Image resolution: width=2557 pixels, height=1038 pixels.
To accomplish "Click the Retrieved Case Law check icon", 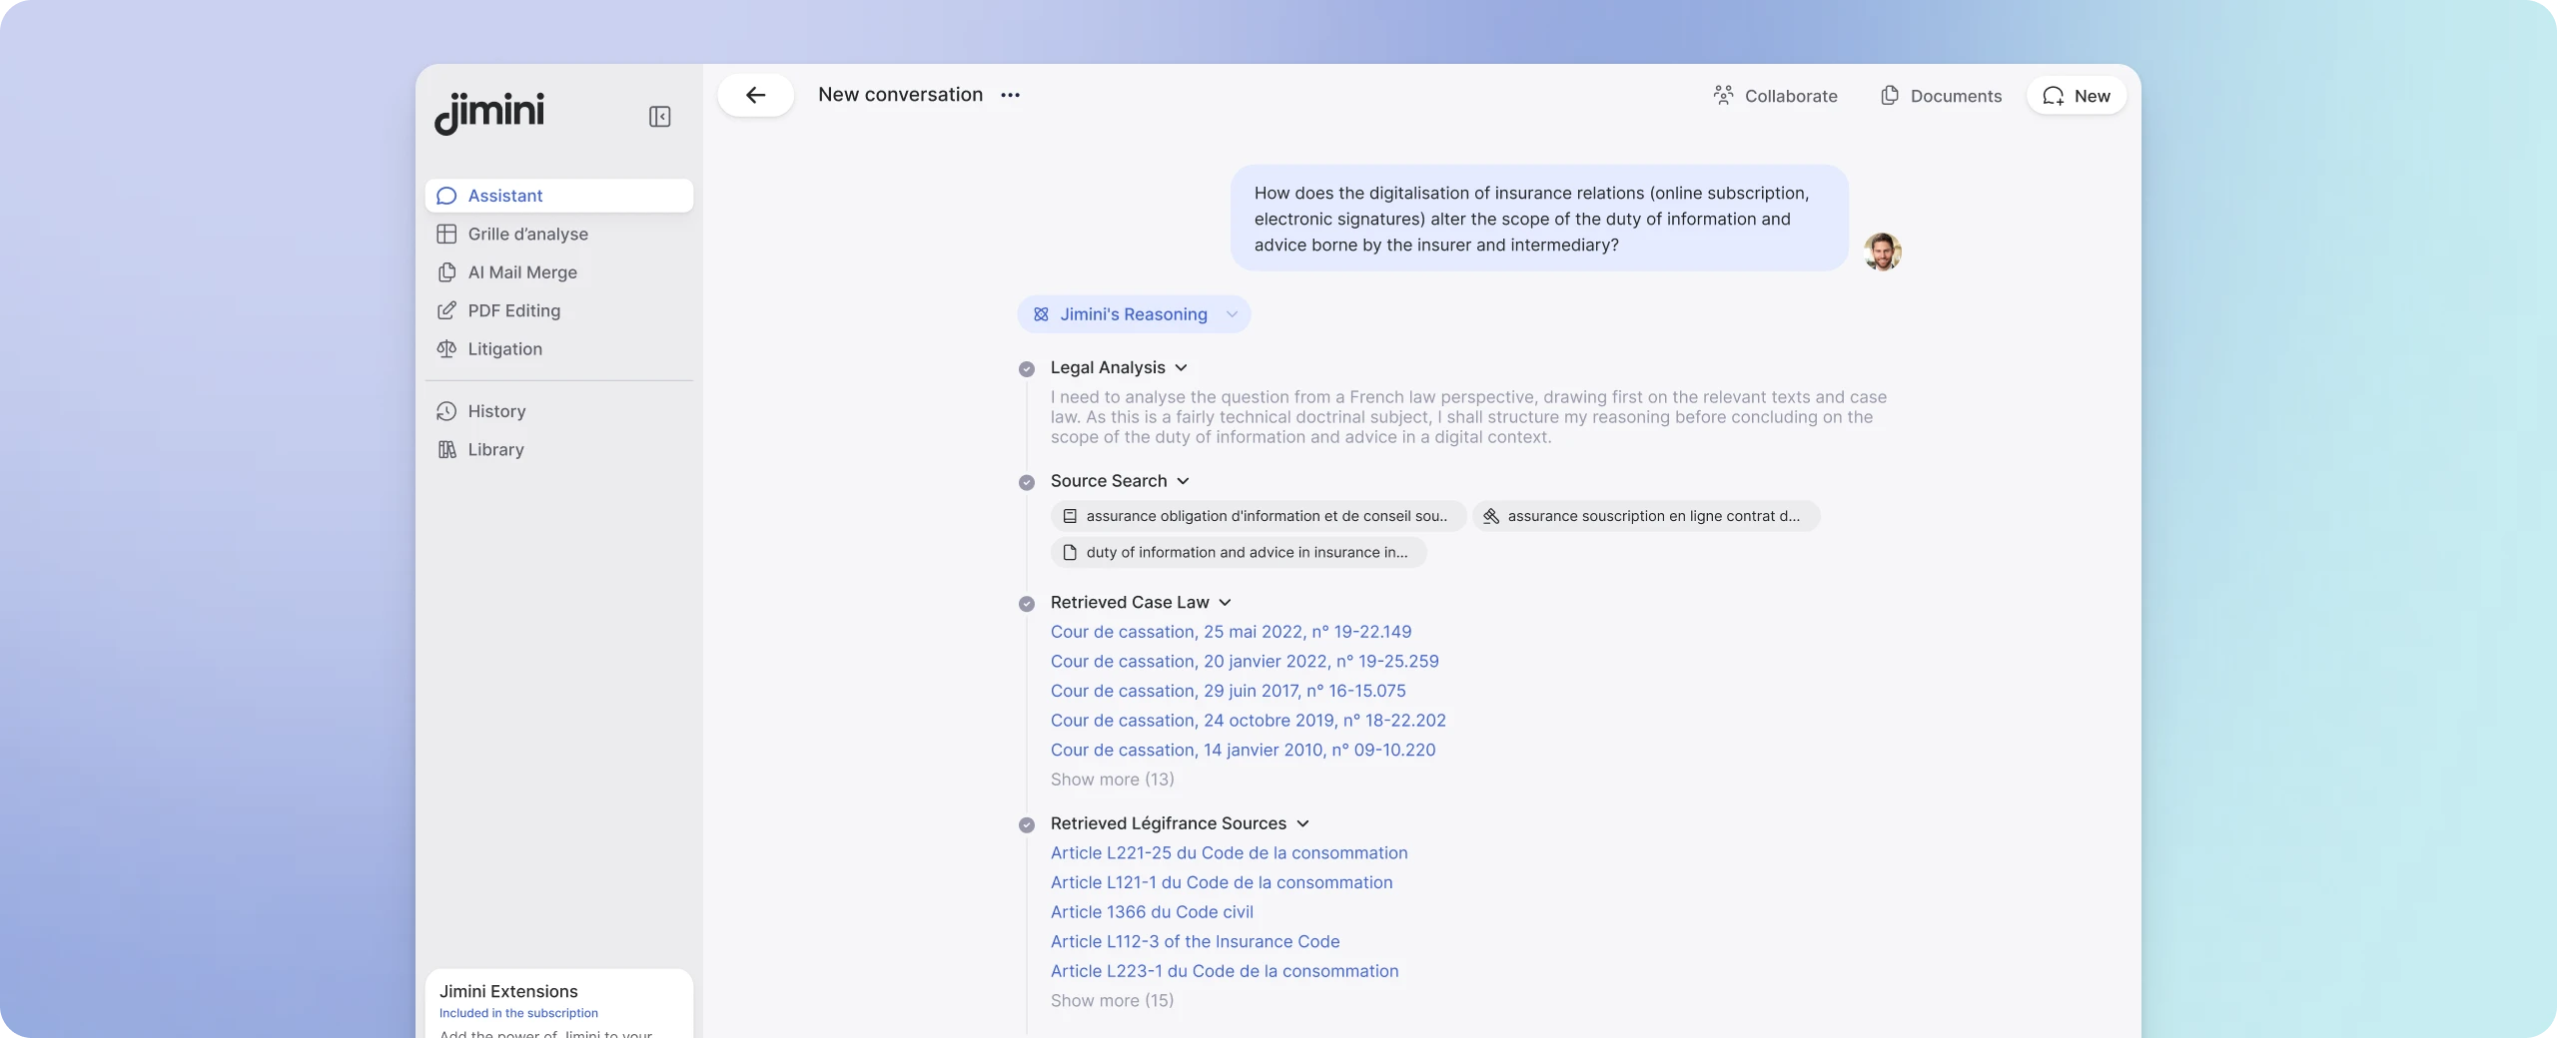I will 1026,604.
